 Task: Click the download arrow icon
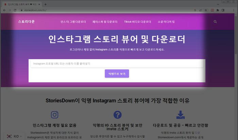tap(181, 115)
